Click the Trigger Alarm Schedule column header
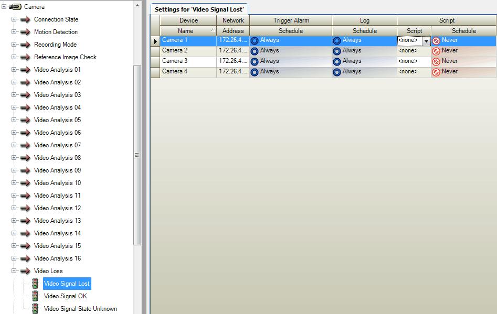The width and height of the screenshot is (497, 314). pyautogui.click(x=291, y=31)
